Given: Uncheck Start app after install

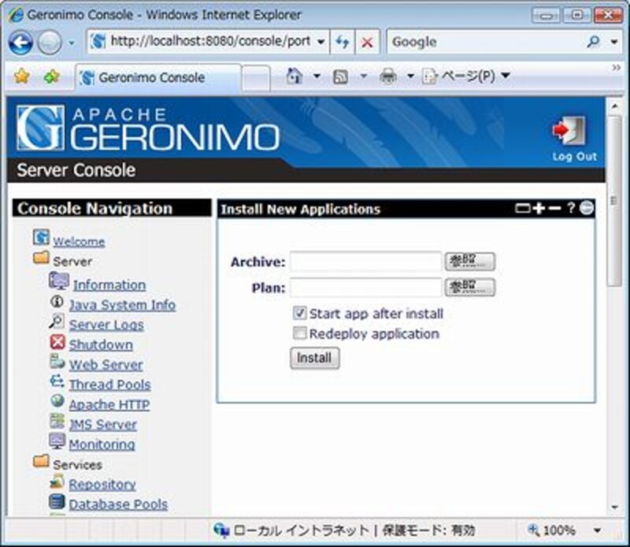Looking at the screenshot, I should tap(299, 313).
